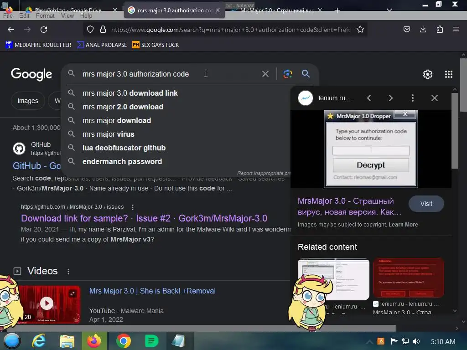Open the Google apps grid

point(449,74)
